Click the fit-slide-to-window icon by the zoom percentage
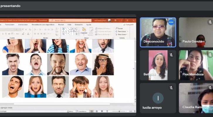The image size is (213, 117). [x=135, y=111]
